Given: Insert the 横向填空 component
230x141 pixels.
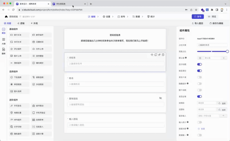Looking at the screenshot, I should 41,63.
